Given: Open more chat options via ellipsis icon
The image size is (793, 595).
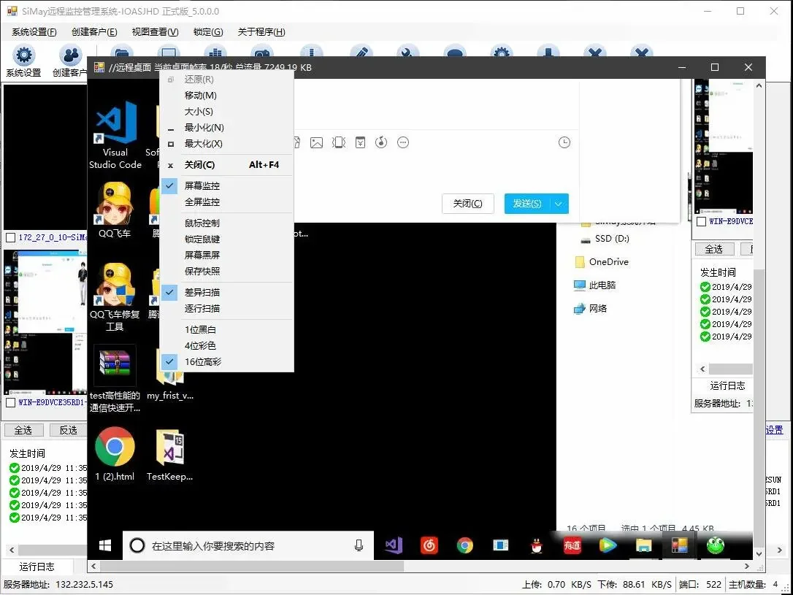Looking at the screenshot, I should click(403, 142).
